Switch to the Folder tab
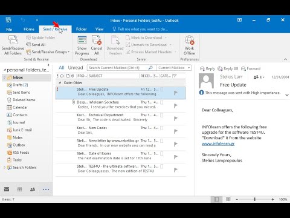This screenshot has width=290, height=218. [82, 29]
